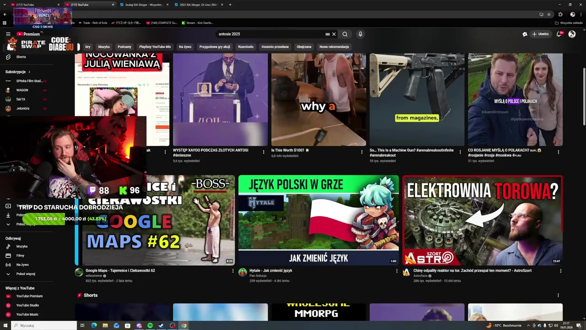Click the YouTube Premium logo

point(28,34)
